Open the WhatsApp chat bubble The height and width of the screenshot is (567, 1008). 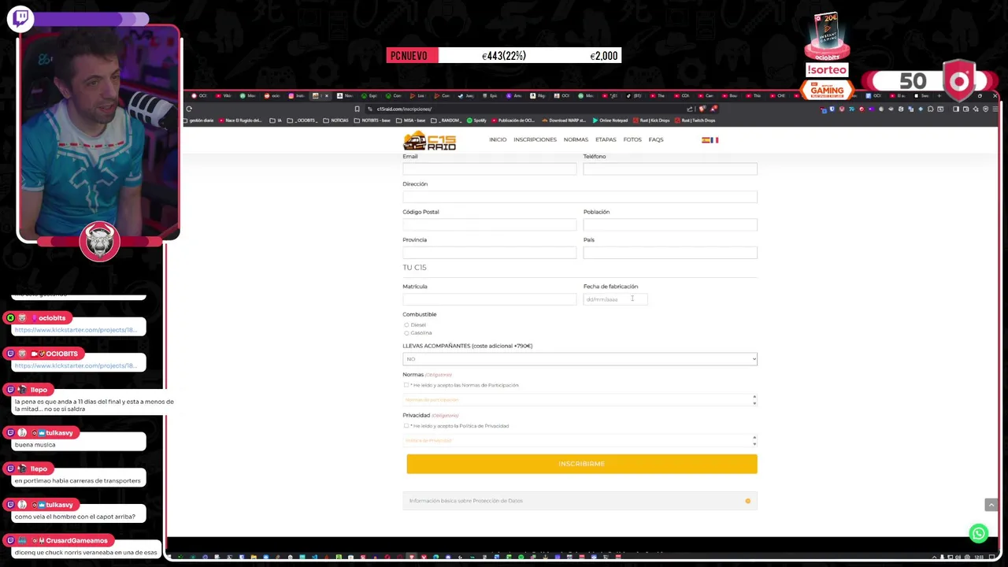[x=978, y=533]
